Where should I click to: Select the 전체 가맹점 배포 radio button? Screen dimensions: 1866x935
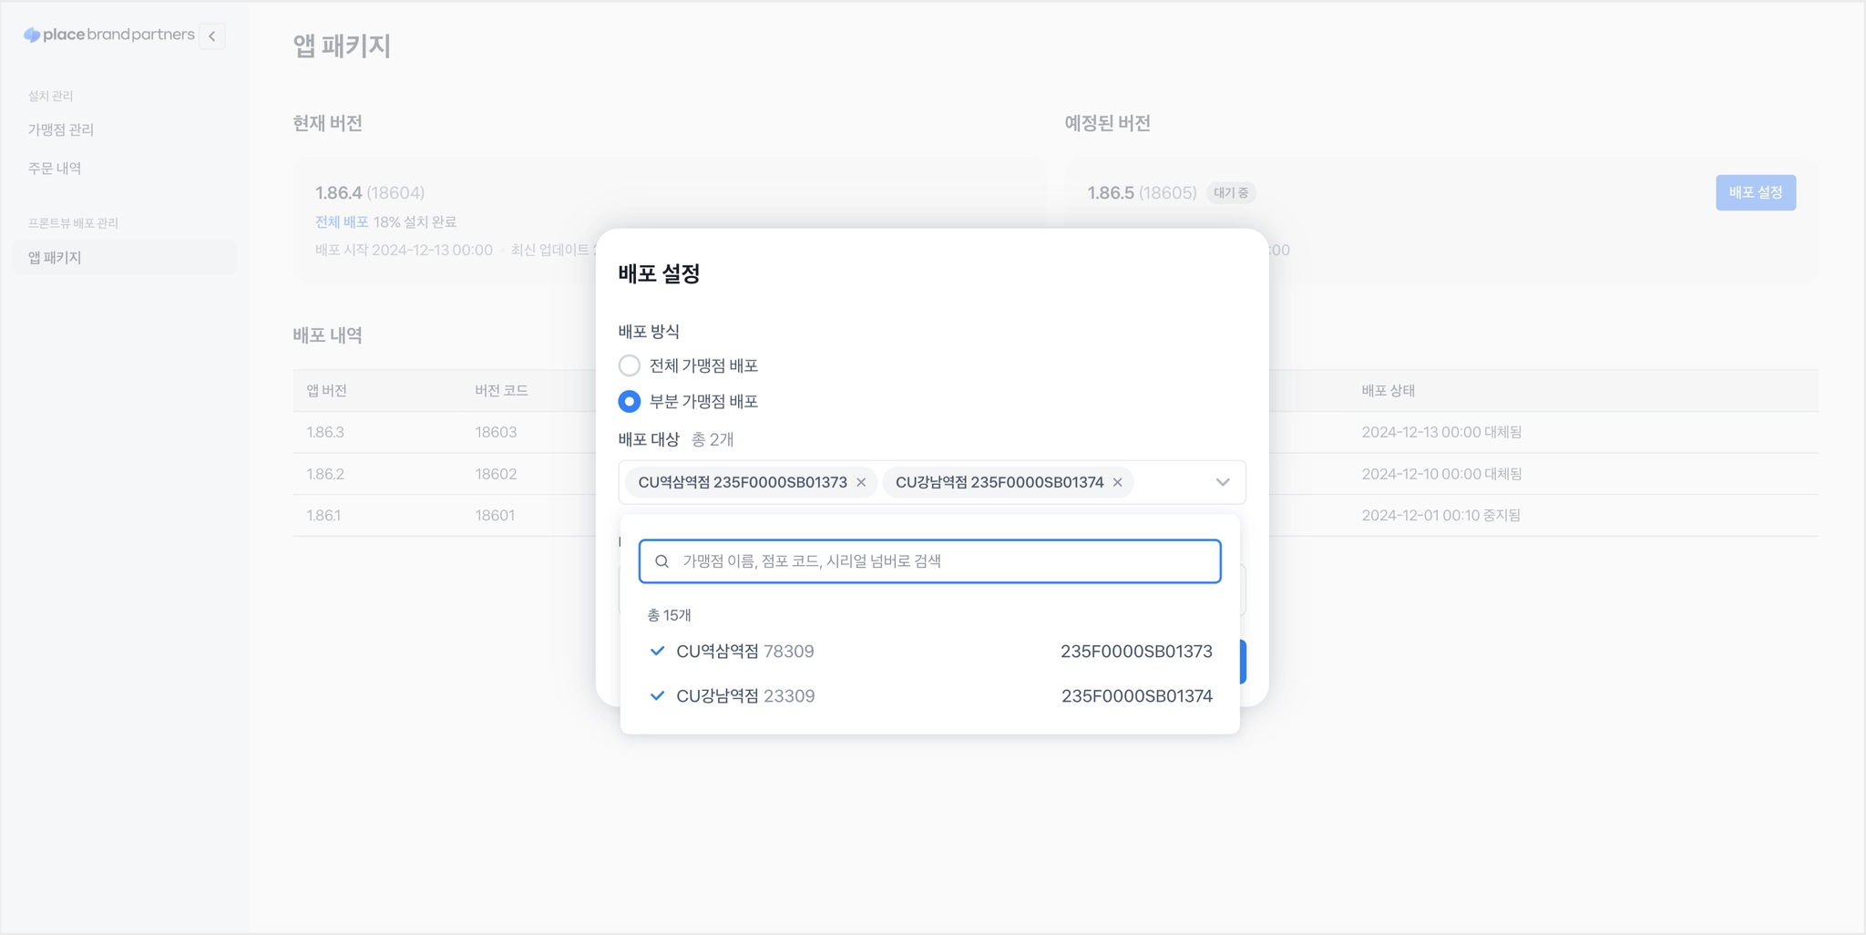point(629,365)
